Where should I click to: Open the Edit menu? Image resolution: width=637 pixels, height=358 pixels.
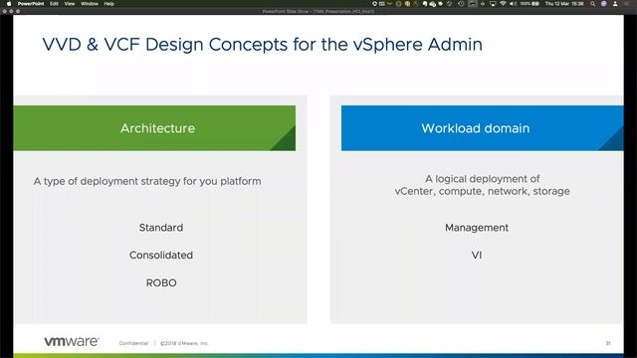coord(54,4)
